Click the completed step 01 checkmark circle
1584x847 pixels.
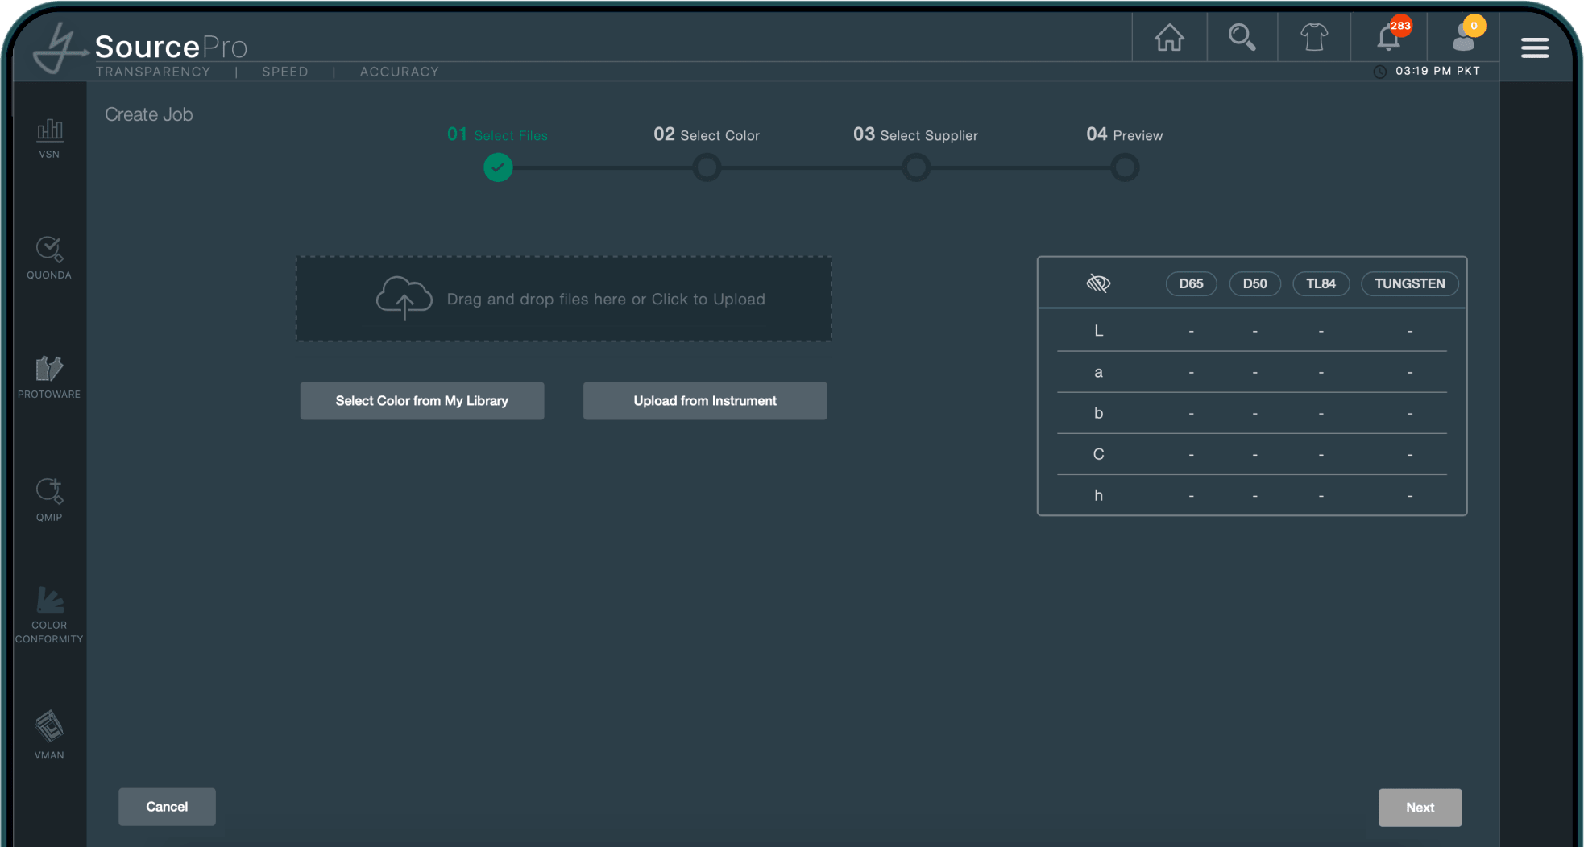[498, 167]
